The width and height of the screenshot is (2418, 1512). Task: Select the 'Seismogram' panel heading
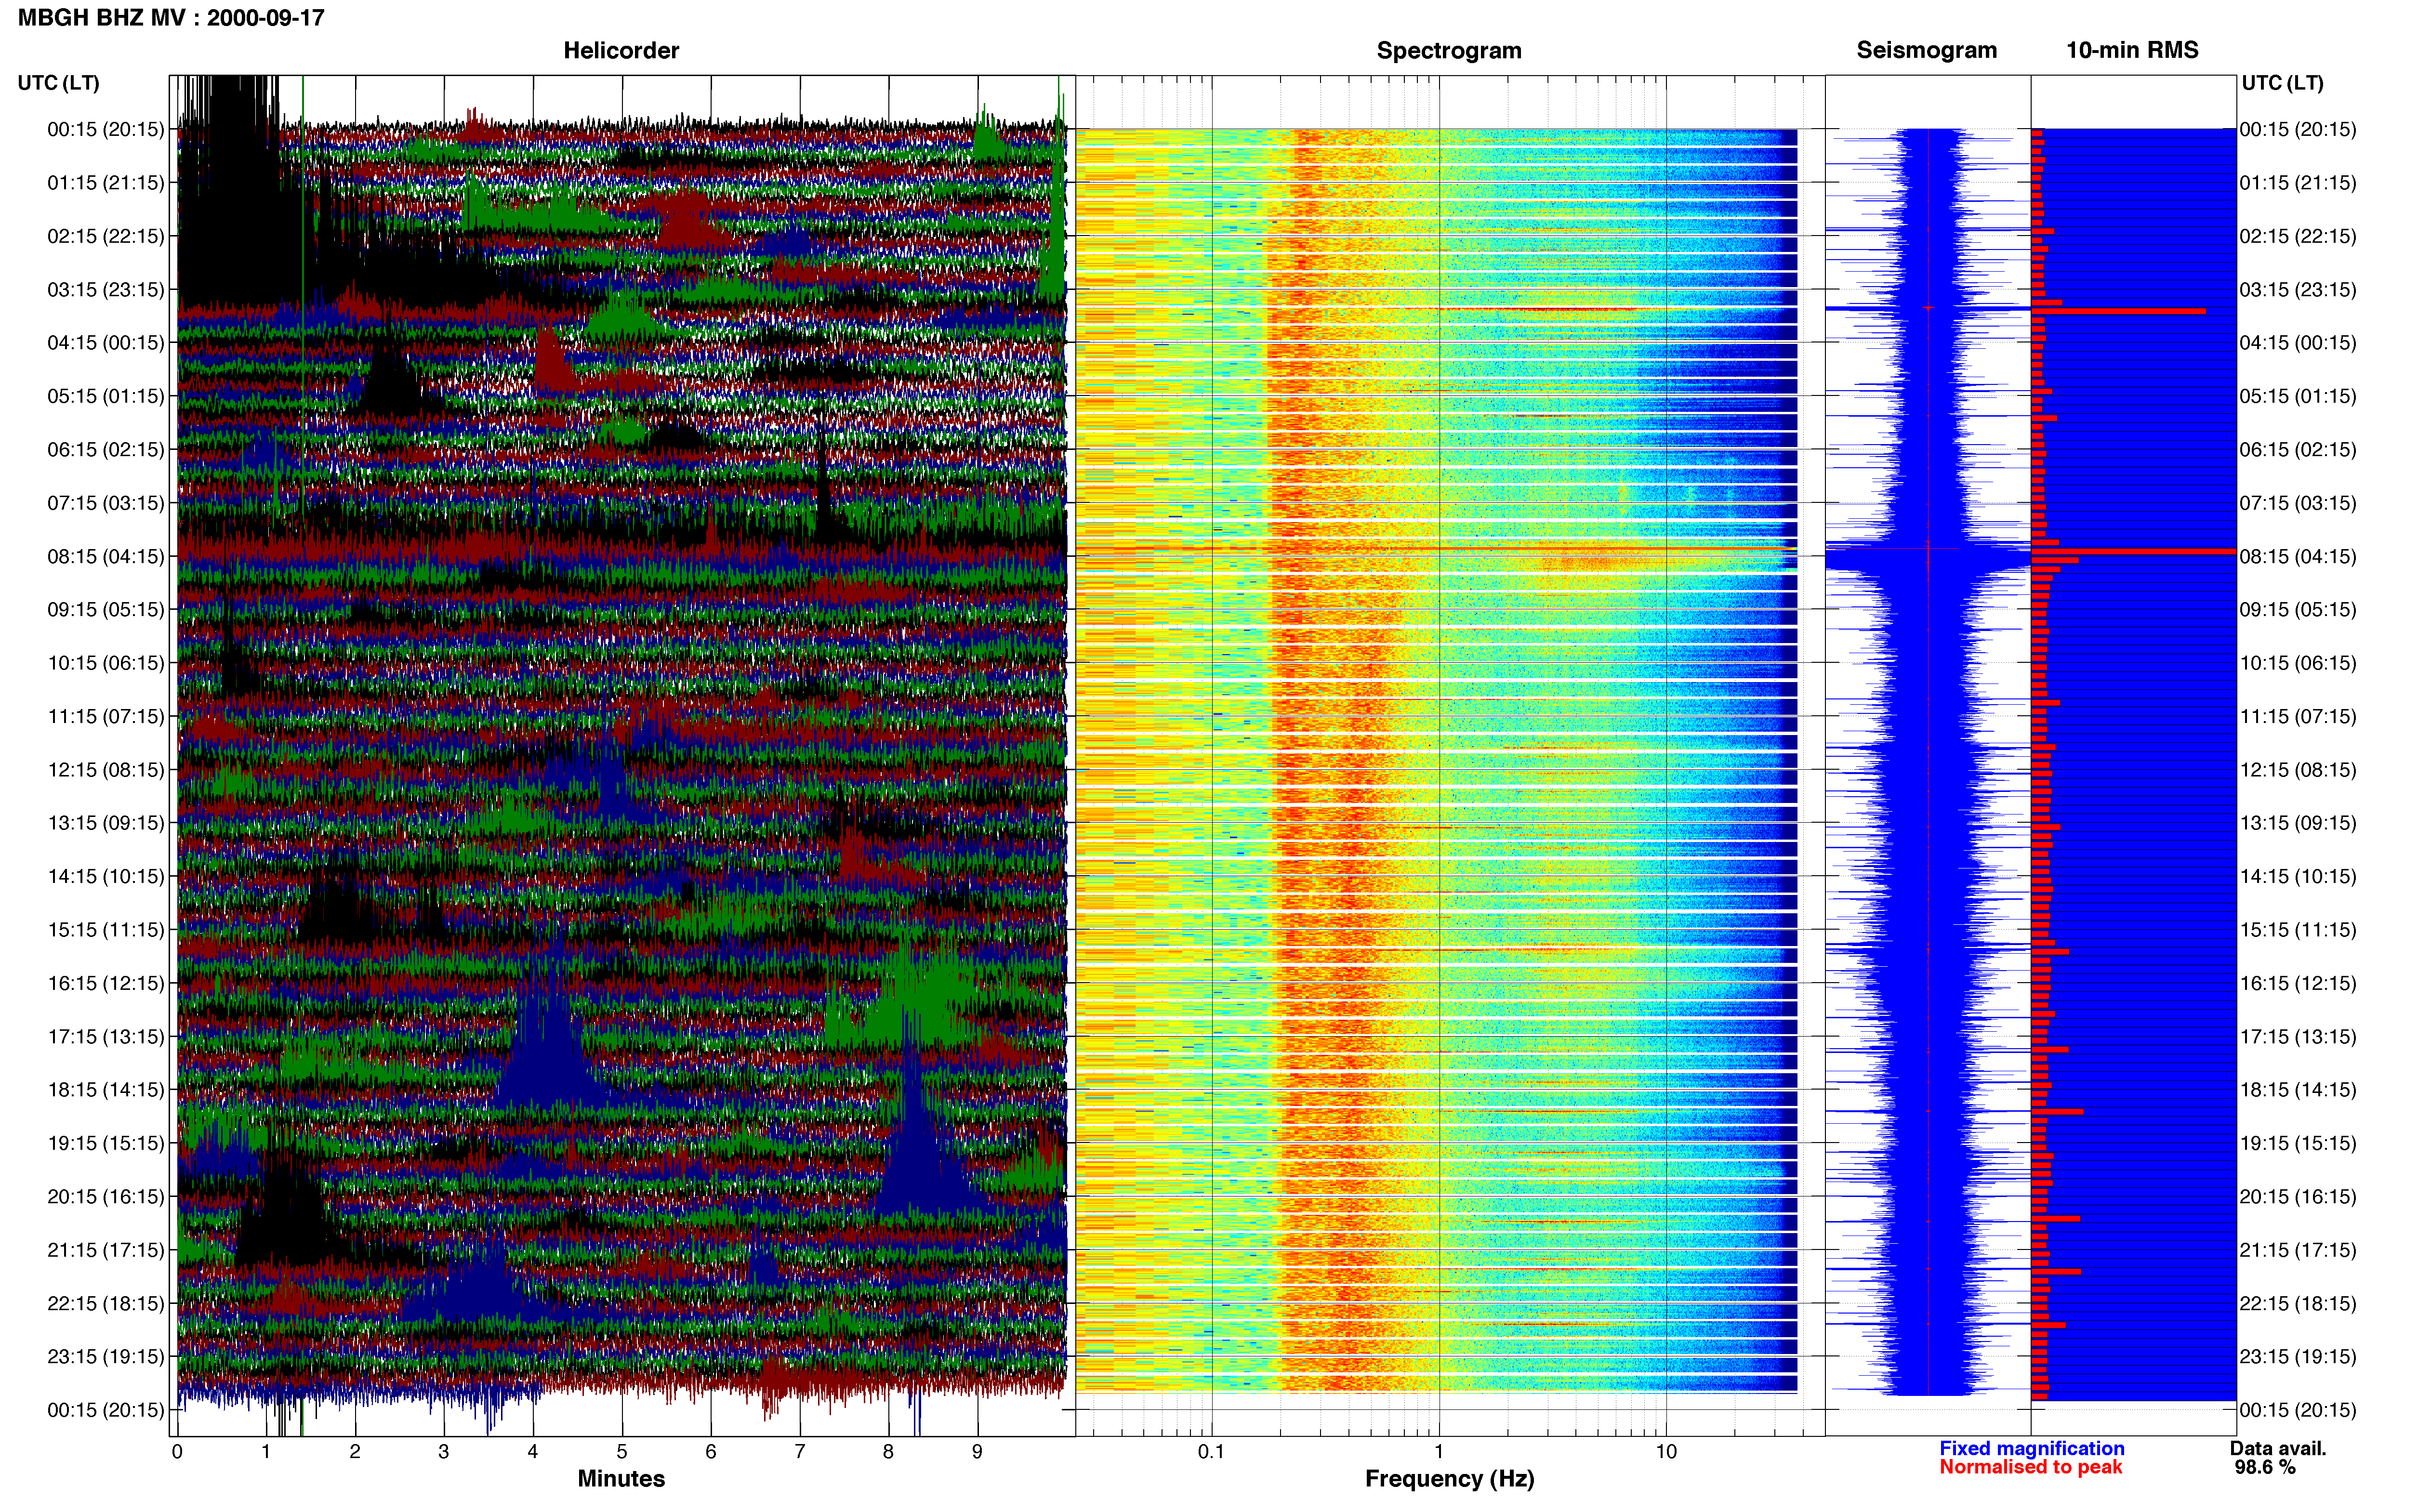click(1926, 50)
